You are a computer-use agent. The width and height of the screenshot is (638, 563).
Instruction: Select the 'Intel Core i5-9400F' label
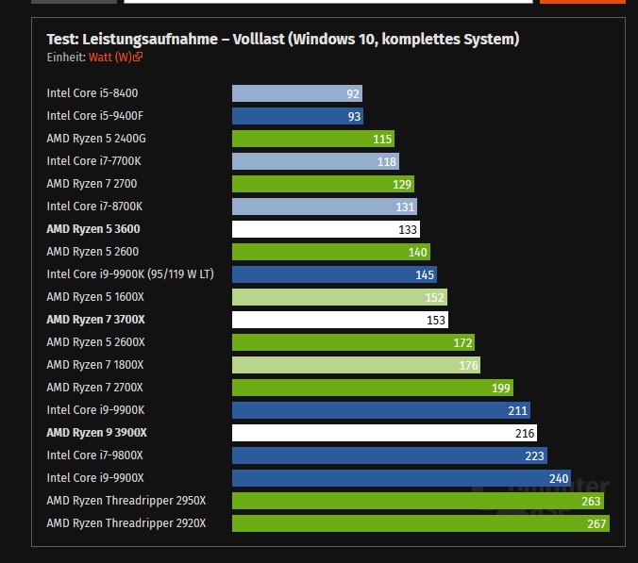pyautogui.click(x=94, y=116)
